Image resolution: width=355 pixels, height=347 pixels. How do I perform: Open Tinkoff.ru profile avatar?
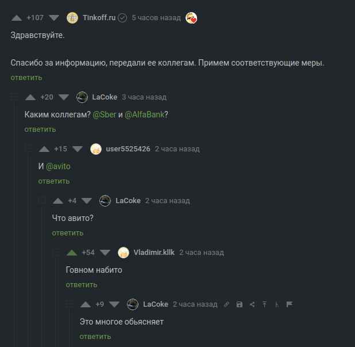72,18
